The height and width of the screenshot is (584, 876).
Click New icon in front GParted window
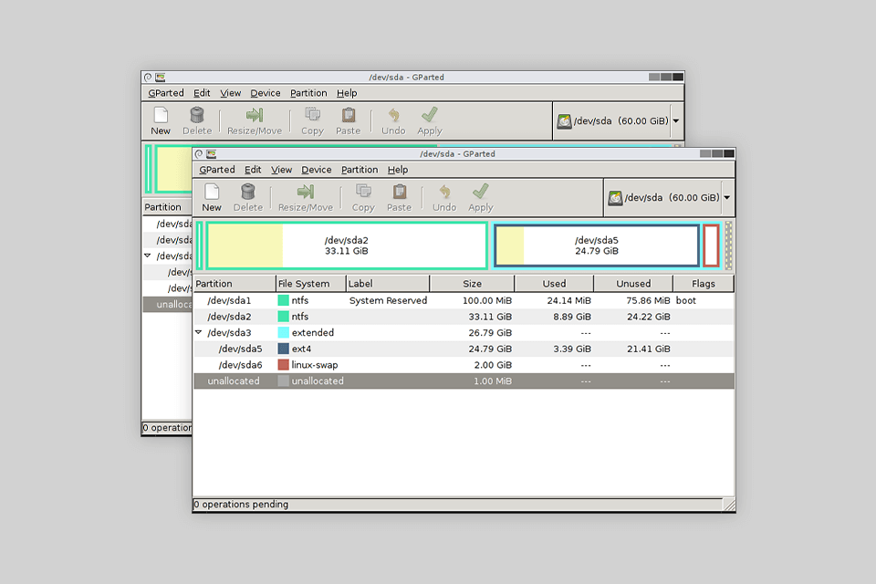[x=212, y=192]
